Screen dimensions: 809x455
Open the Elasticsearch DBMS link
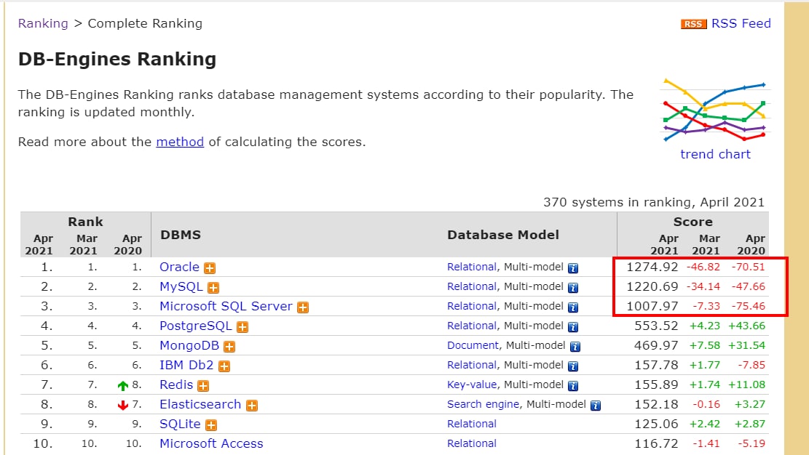(x=200, y=404)
